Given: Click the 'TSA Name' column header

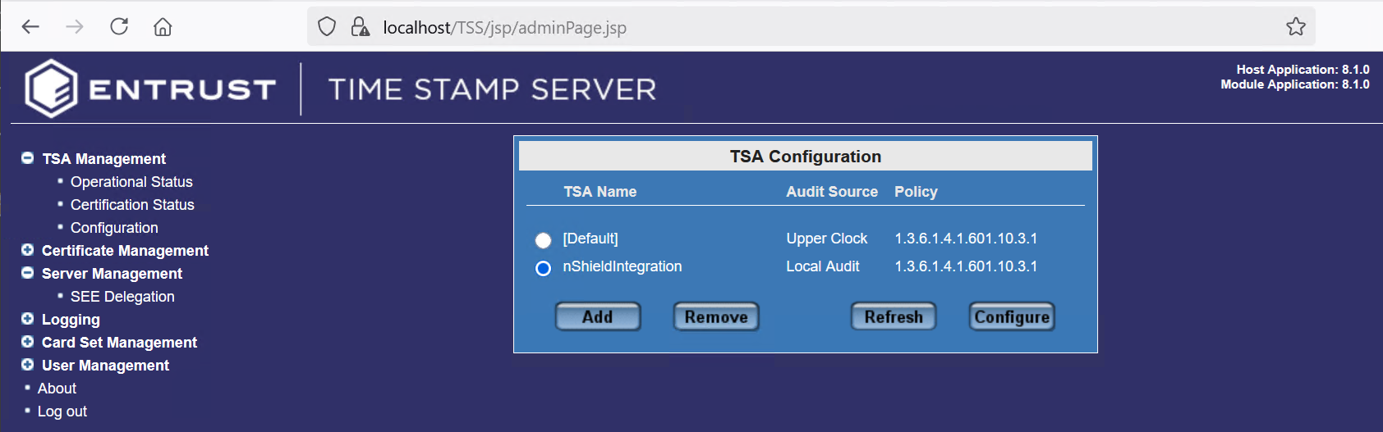Looking at the screenshot, I should click(x=600, y=192).
